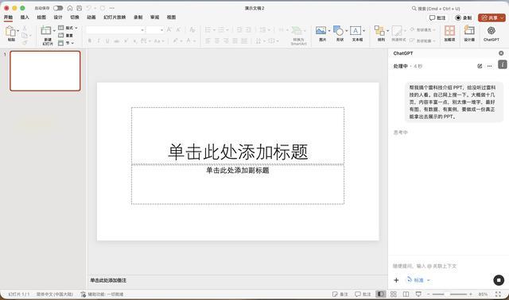Open the 标准 model selector dropdown
509x300 pixels.
(418, 280)
